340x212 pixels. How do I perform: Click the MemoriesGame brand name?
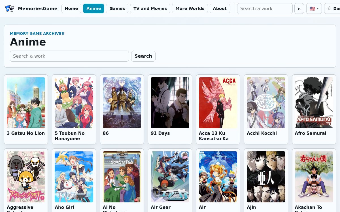coord(38,8)
